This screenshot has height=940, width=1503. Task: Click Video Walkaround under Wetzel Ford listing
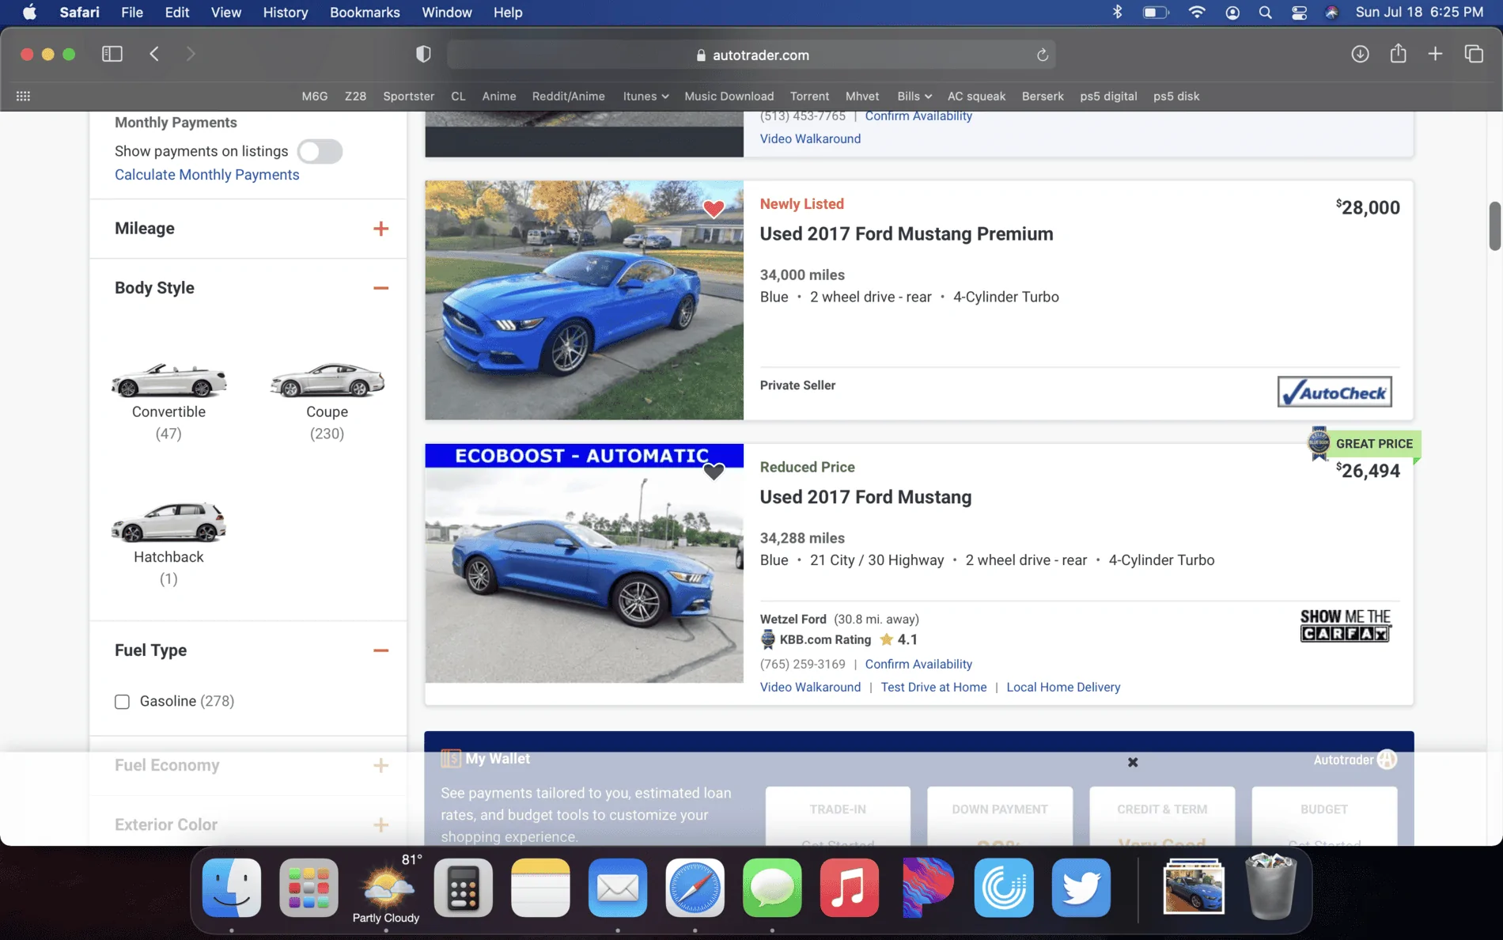click(810, 688)
